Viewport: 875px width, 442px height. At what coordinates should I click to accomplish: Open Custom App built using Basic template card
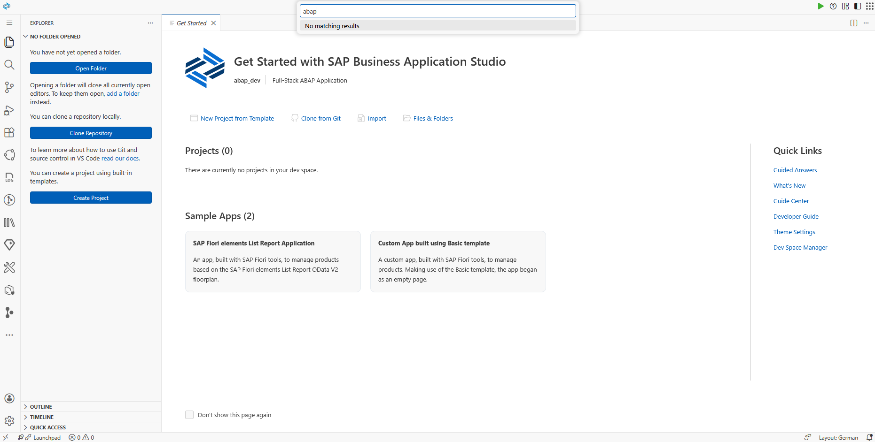click(458, 261)
